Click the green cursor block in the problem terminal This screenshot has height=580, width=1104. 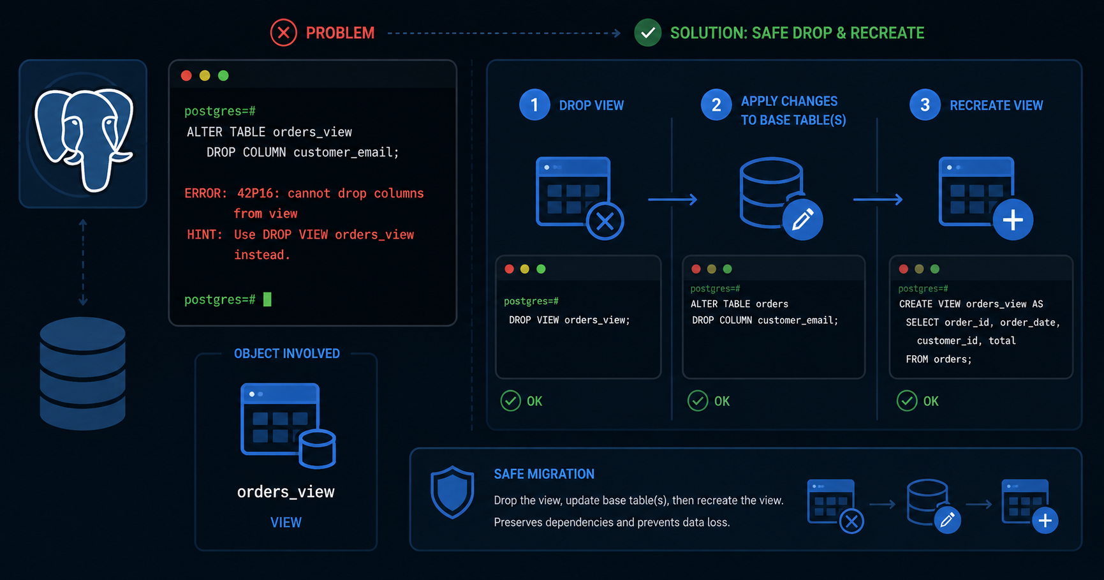point(267,299)
